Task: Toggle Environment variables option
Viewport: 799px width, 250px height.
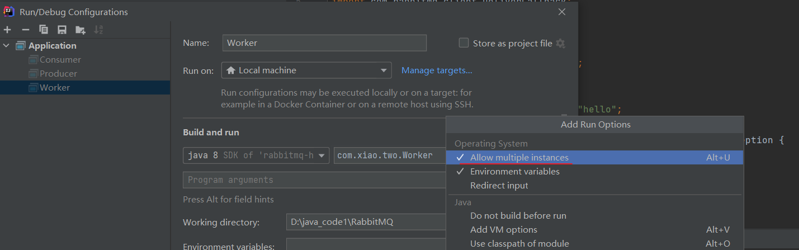Action: pos(594,172)
